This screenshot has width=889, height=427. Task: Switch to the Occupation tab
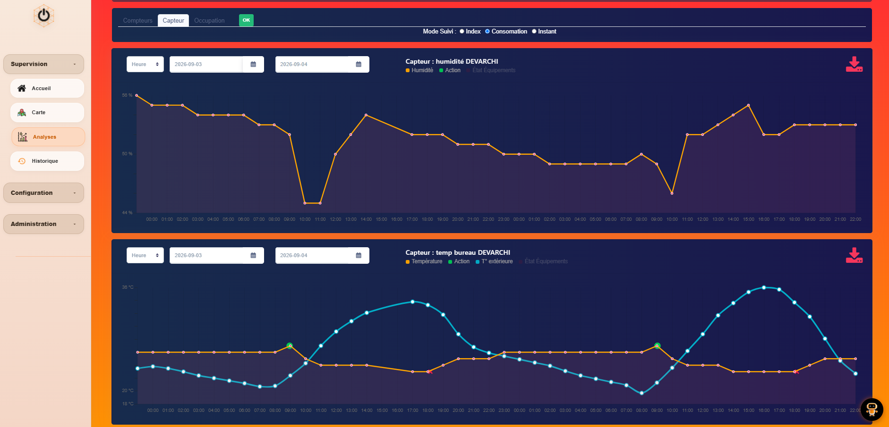tap(209, 20)
